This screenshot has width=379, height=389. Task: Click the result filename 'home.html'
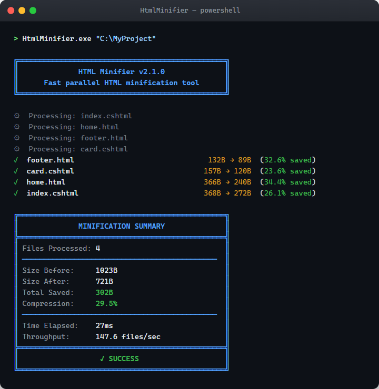[x=46, y=182]
